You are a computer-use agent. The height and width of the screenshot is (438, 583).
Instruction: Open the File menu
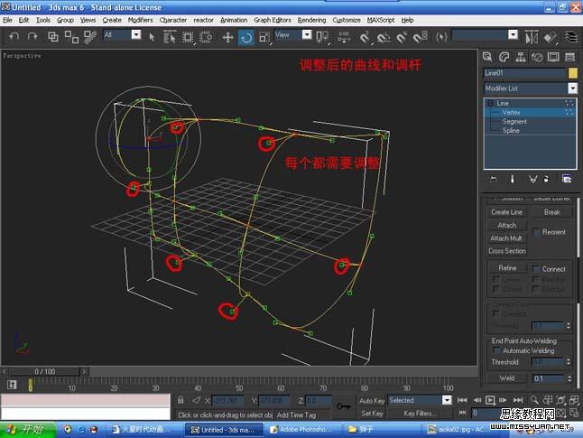tap(7, 20)
